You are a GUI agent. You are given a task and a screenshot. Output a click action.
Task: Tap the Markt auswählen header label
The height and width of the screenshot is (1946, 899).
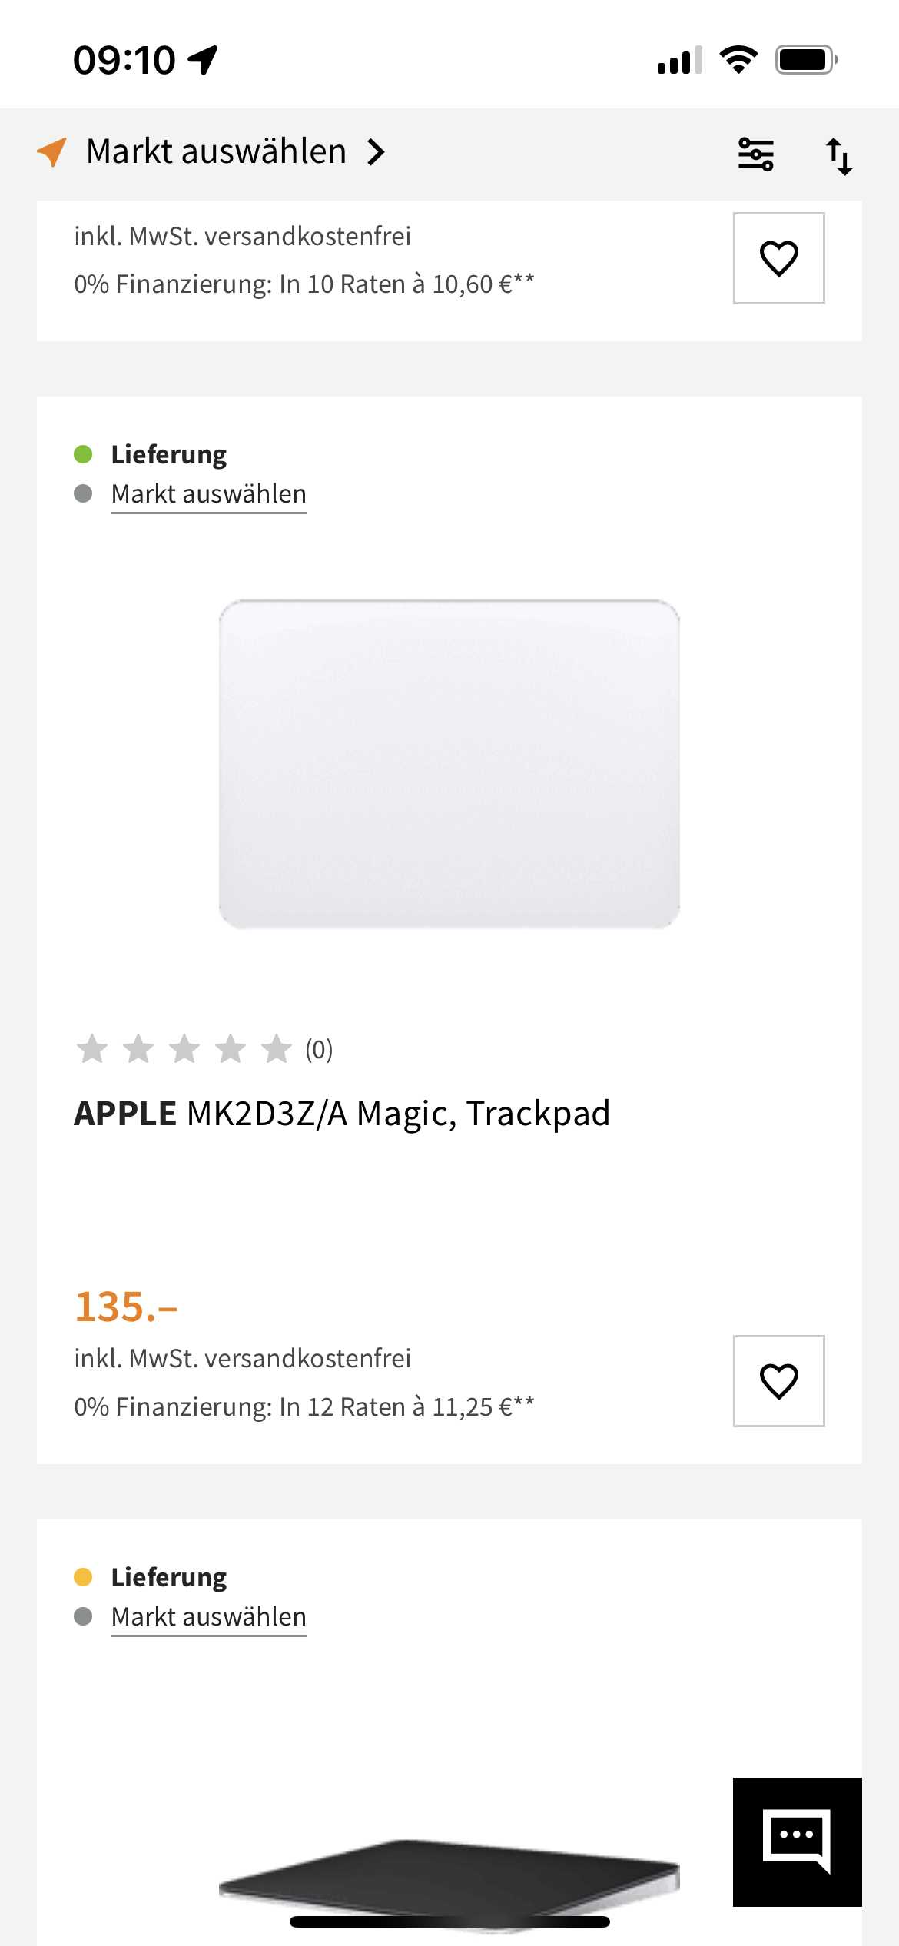[216, 151]
